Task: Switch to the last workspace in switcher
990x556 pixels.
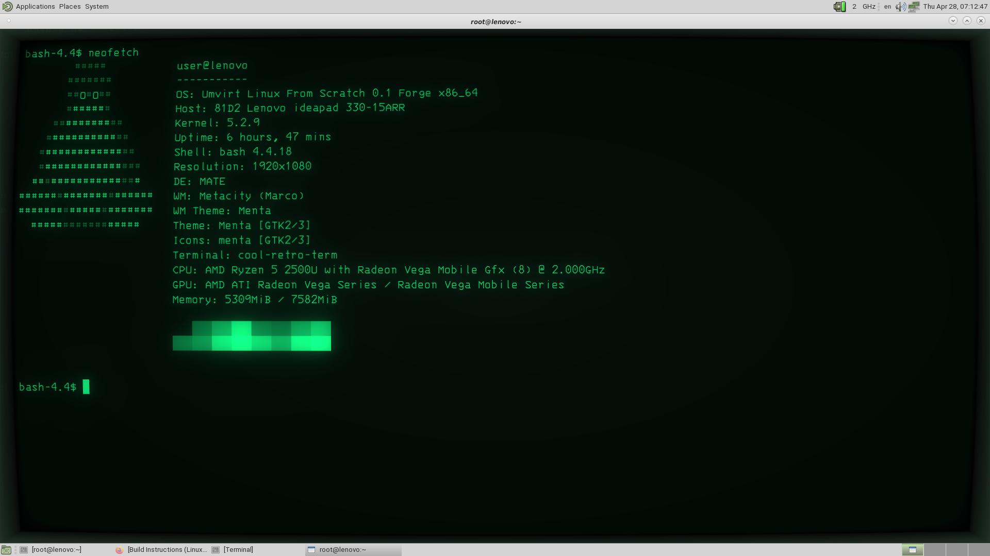Action: (979, 550)
